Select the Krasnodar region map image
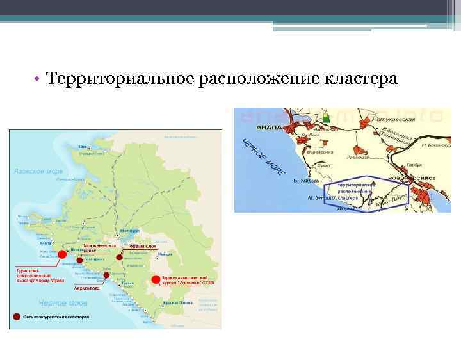 pyautogui.click(x=115, y=229)
